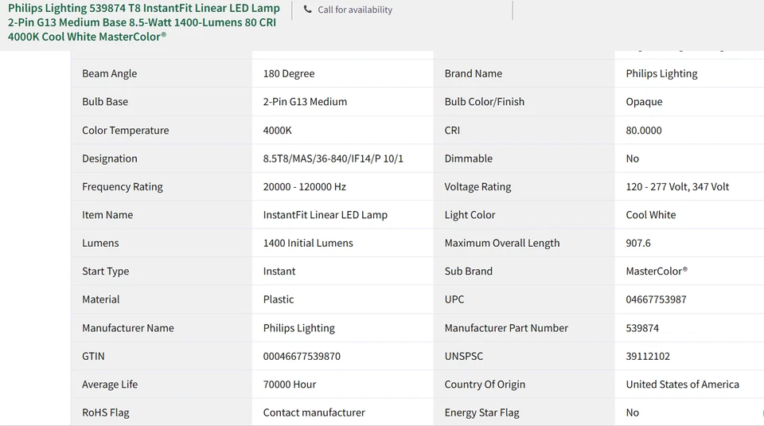Click the Dimmable label

468,158
